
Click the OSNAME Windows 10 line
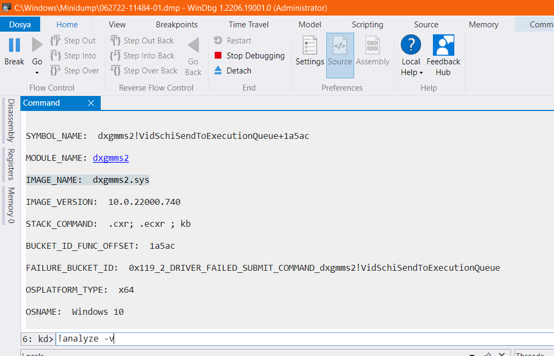[x=74, y=312]
